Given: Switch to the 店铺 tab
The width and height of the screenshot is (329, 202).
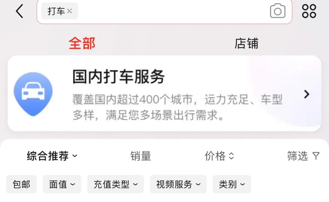Looking at the screenshot, I should click(246, 44).
